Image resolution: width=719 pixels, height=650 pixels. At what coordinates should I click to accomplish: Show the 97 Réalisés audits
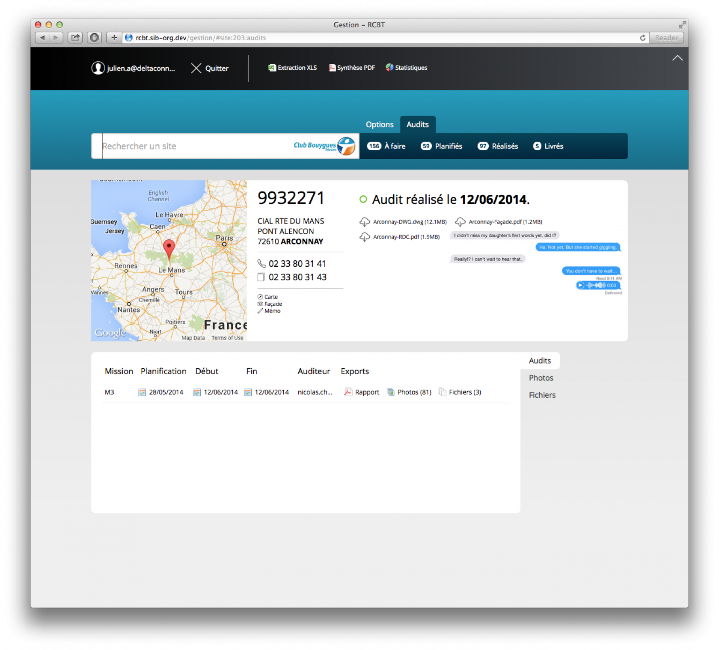tap(498, 146)
